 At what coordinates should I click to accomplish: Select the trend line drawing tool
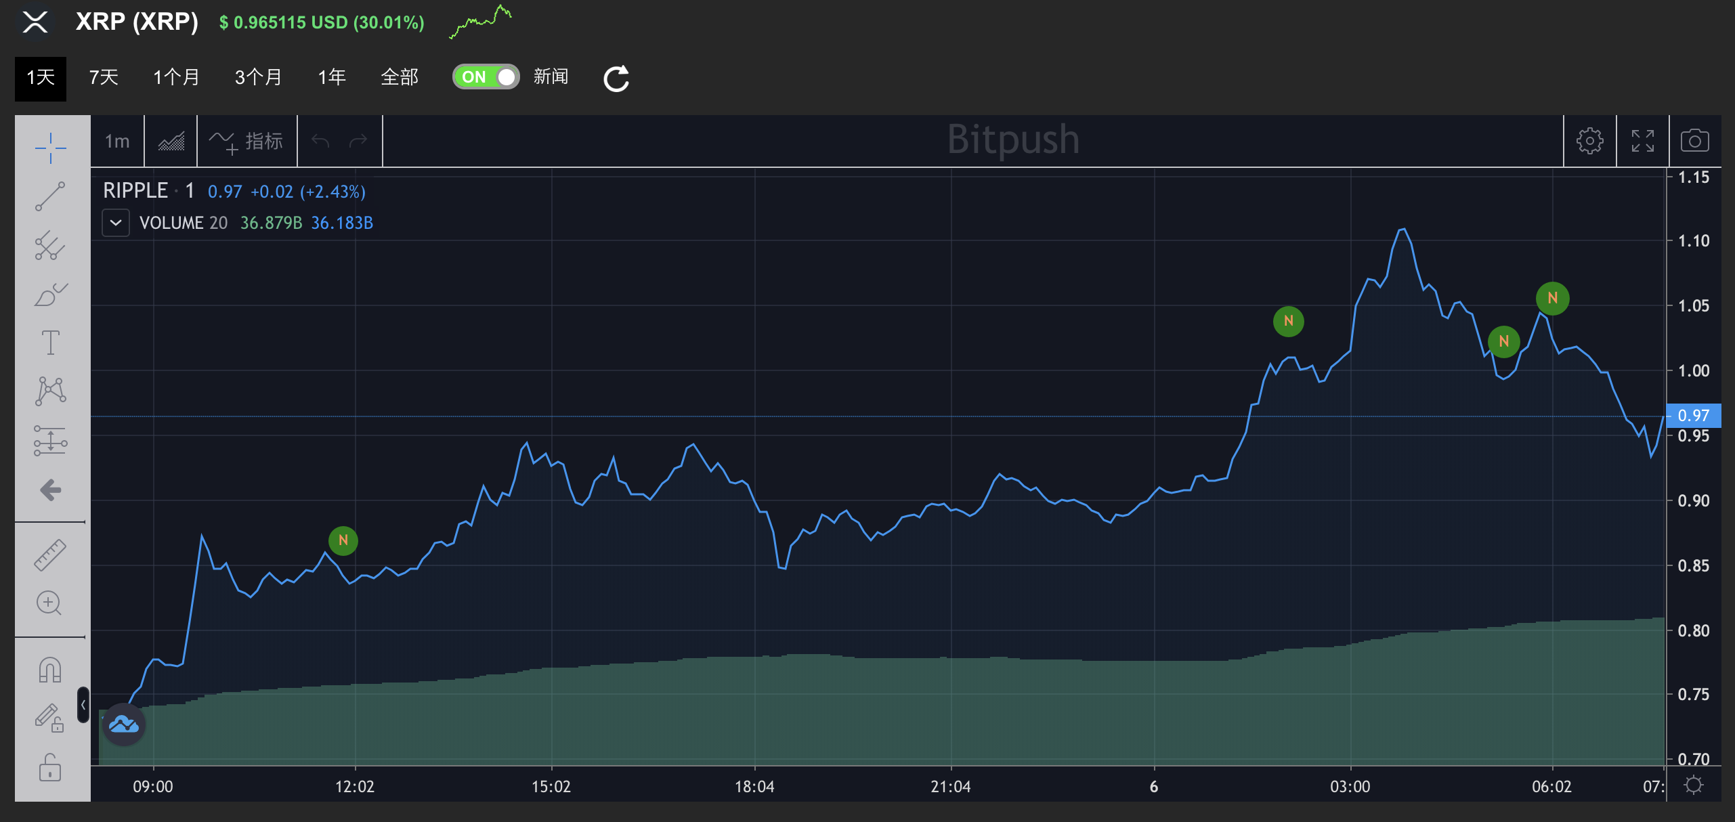click(x=51, y=196)
